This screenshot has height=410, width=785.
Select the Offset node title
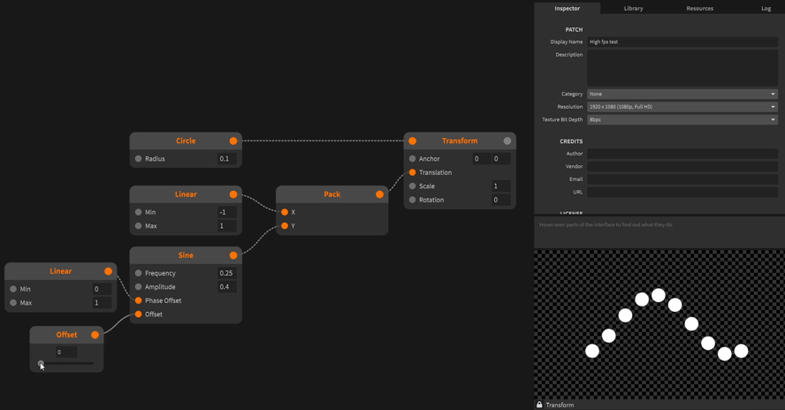(x=66, y=335)
